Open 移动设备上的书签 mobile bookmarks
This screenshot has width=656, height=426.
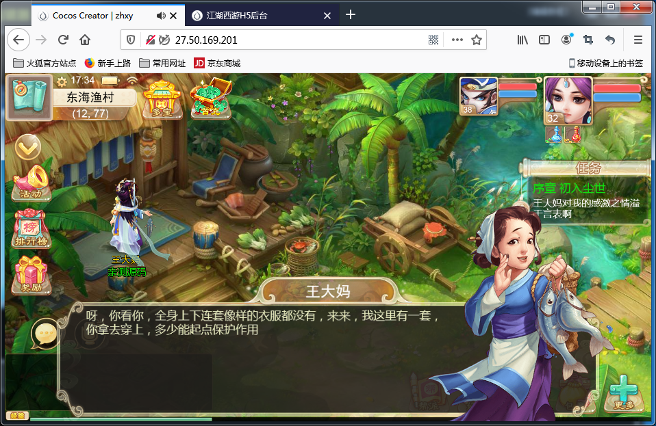(x=606, y=63)
